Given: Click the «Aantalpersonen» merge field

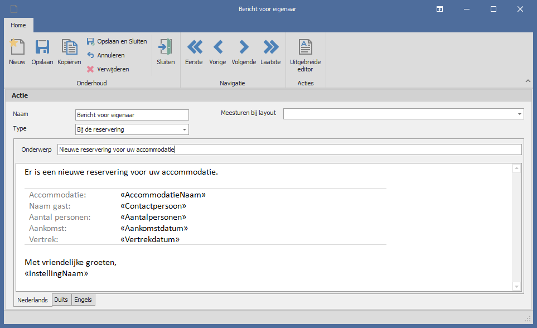Looking at the screenshot, I should point(153,217).
